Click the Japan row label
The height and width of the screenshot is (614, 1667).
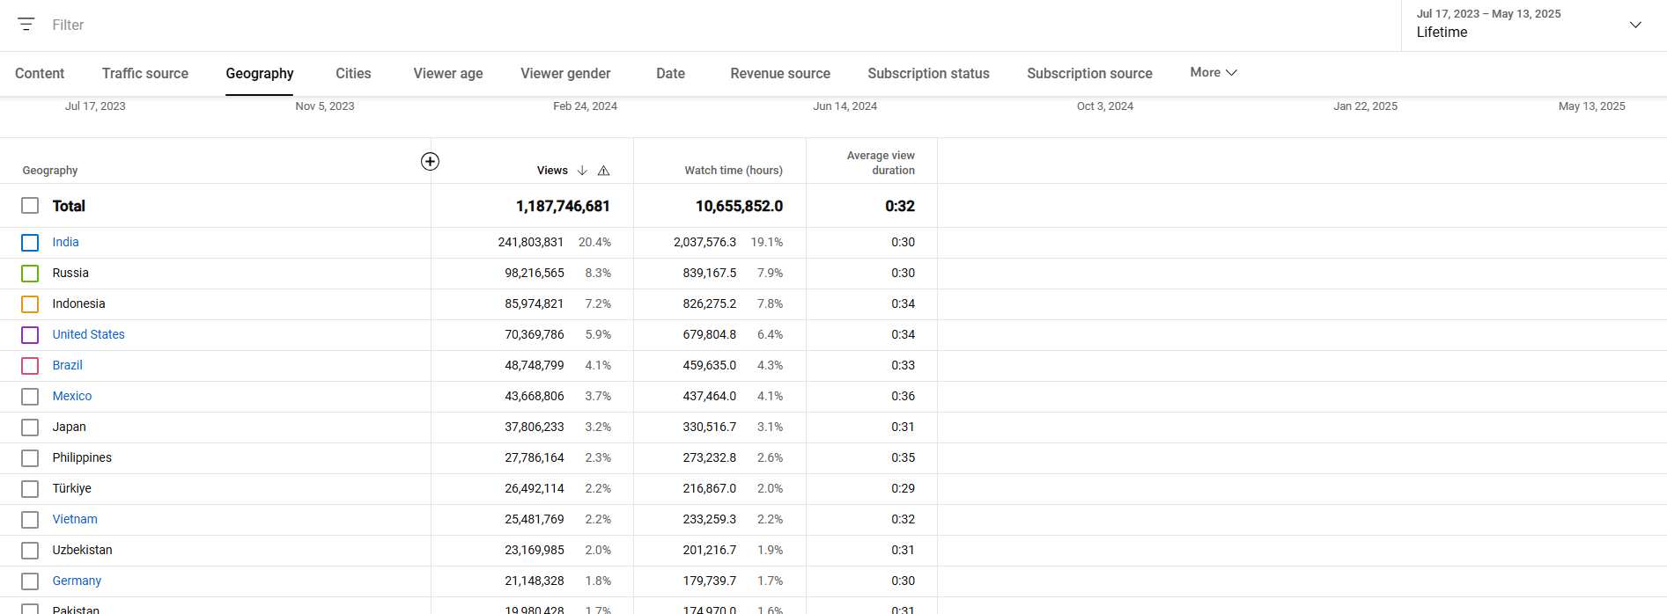(69, 427)
